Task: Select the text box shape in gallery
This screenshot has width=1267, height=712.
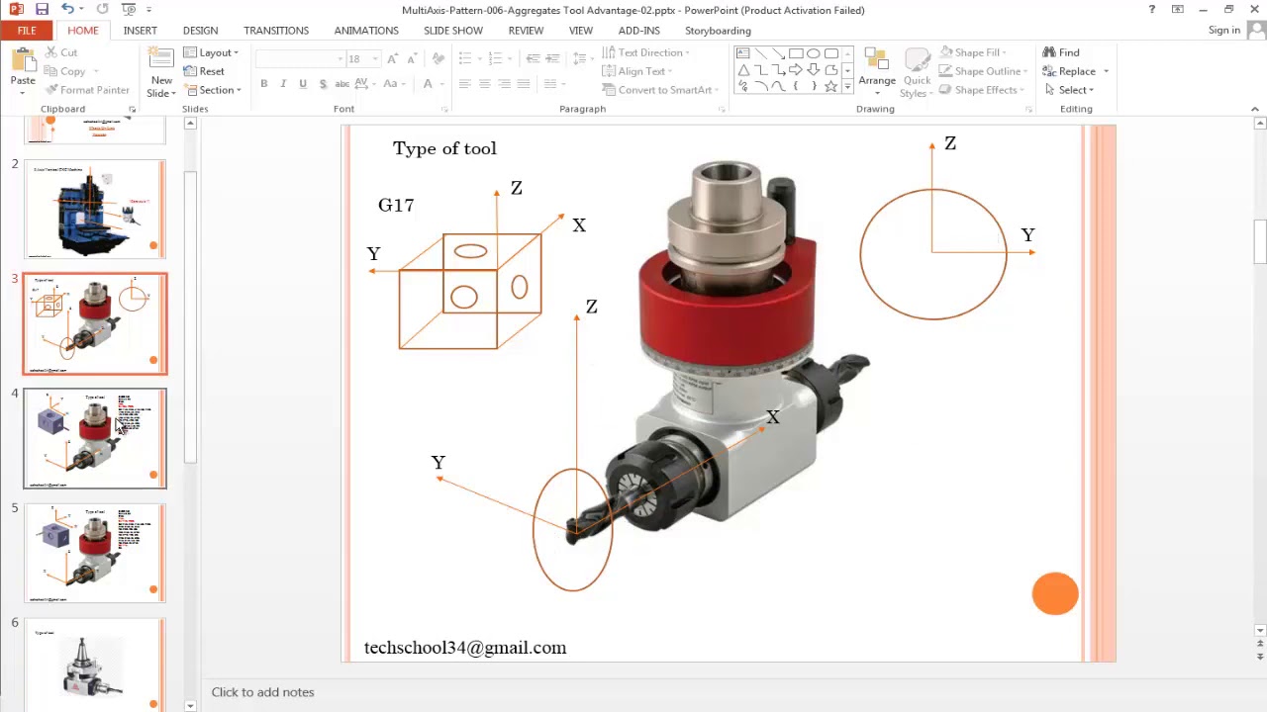Action: (x=743, y=53)
